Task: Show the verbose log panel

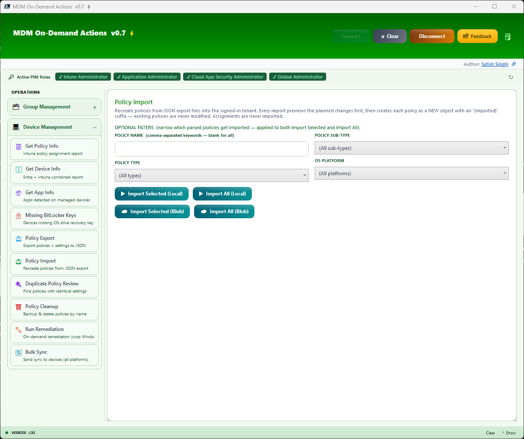Action: point(509,433)
